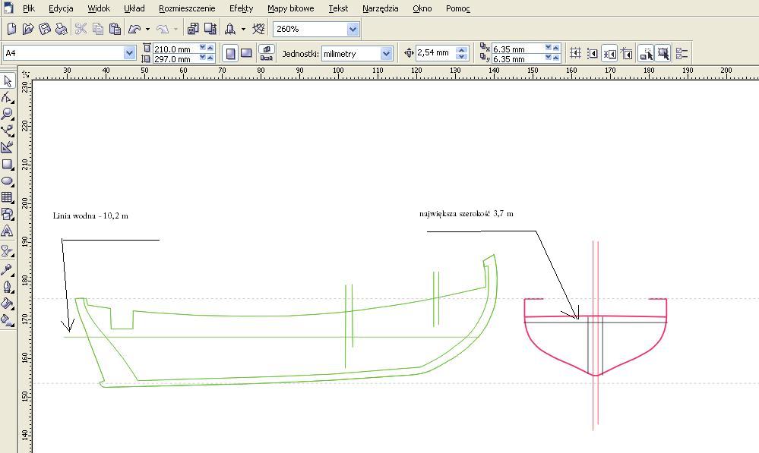The width and height of the screenshot is (759, 453).
Task: Select the Zoom magnifier tool
Action: pos(8,114)
